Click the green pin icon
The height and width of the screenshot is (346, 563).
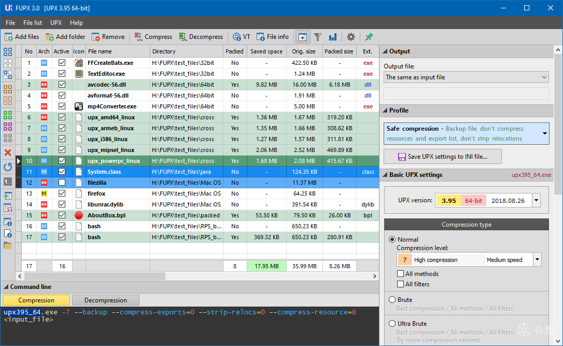pyautogui.click(x=369, y=37)
